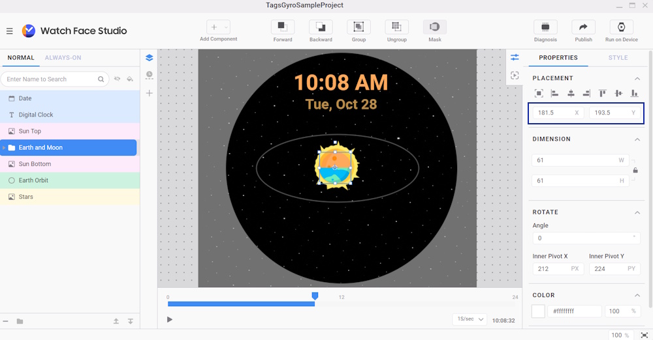Click the Forward layer order icon

(x=282, y=27)
